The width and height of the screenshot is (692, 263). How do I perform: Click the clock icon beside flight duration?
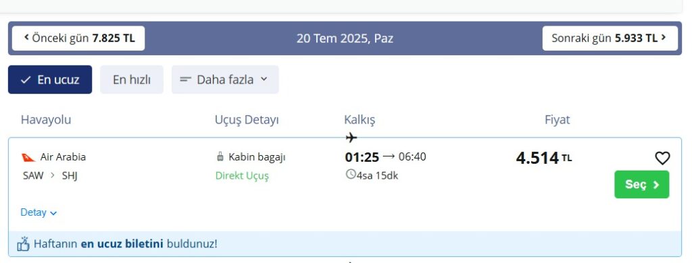pos(351,175)
